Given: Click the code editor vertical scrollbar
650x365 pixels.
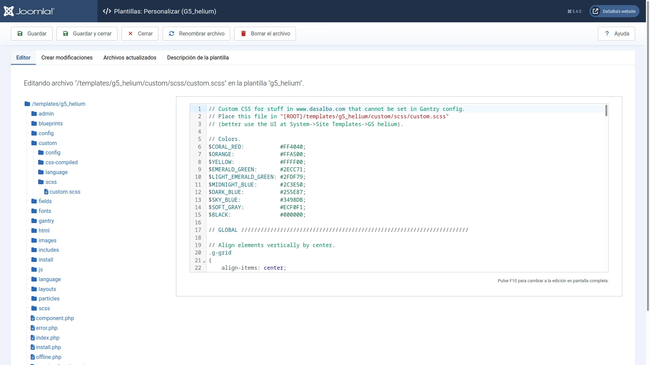Looking at the screenshot, I should coord(606,111).
